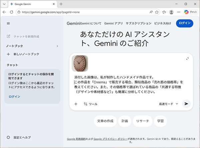The width and height of the screenshot is (200, 148).
Task: Click 新しいノートブック label
Action: 26,54
